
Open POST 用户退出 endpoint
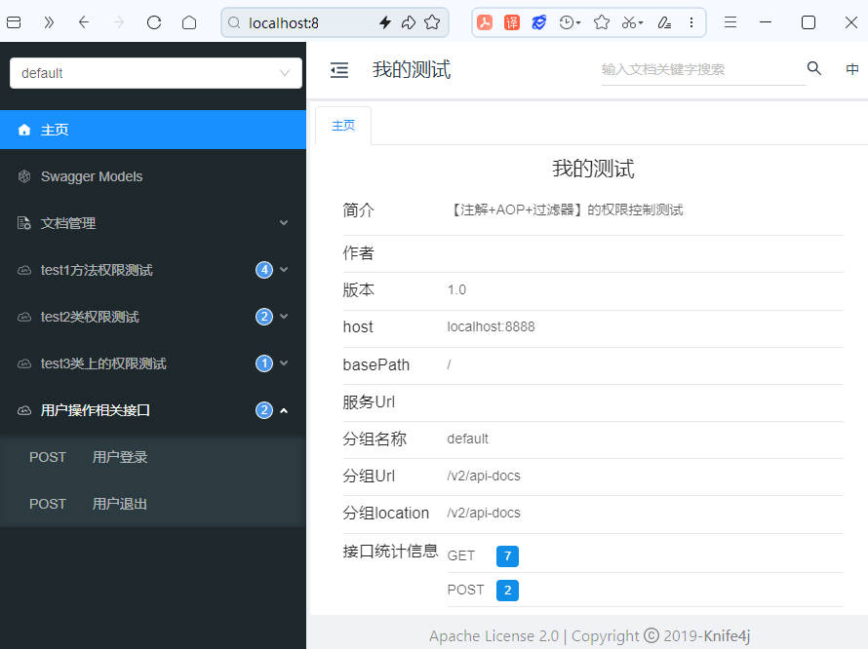pyautogui.click(x=153, y=504)
